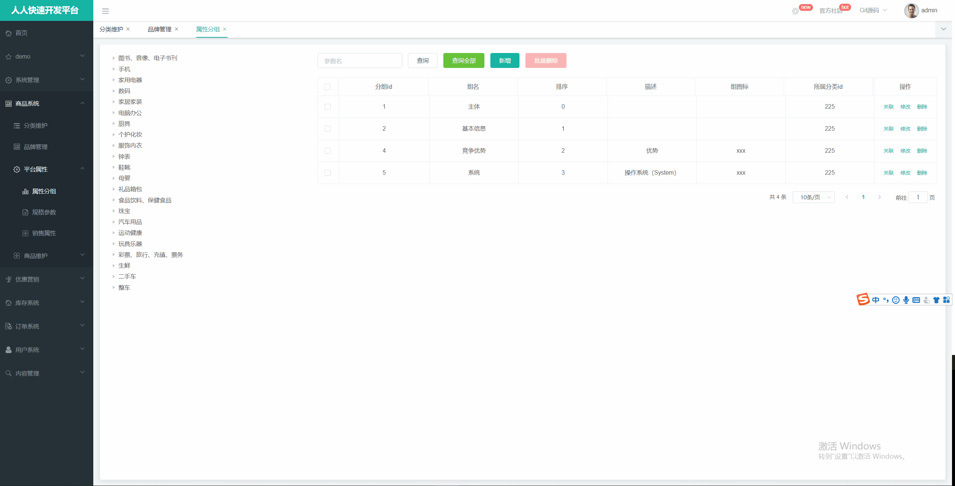Open the 10条/页 page size dropdown
The height and width of the screenshot is (486, 955).
(813, 197)
